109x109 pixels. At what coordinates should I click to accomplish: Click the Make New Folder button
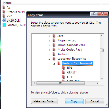pos(44,101)
